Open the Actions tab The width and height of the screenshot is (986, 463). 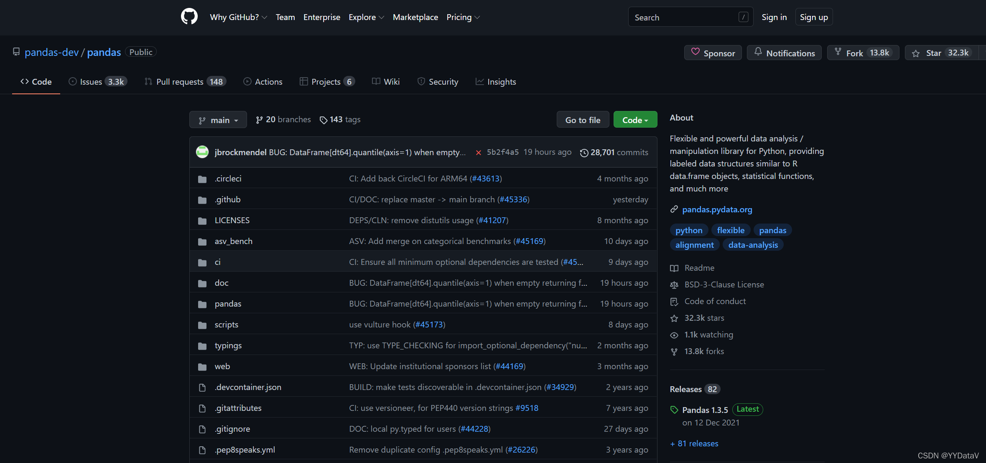(263, 82)
